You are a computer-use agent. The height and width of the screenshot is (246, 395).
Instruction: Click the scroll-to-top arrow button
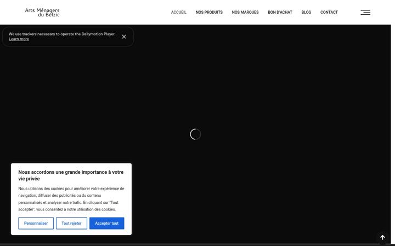point(382,237)
